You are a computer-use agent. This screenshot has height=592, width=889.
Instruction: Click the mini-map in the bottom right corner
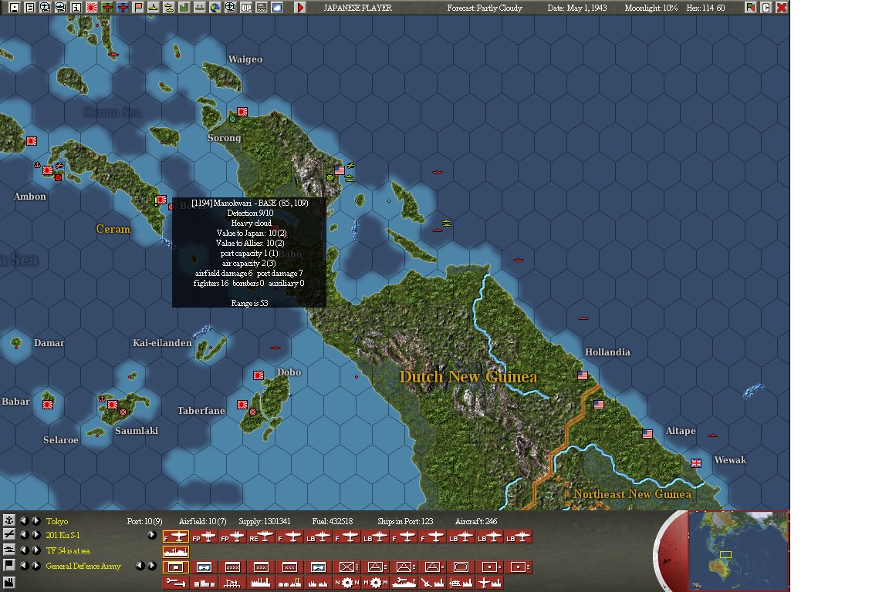[x=737, y=550]
